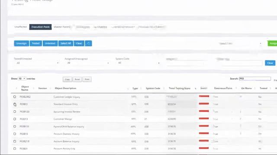Click the filter text field beside the filter Clear button
The height and width of the screenshot is (155, 277).
(239, 63)
